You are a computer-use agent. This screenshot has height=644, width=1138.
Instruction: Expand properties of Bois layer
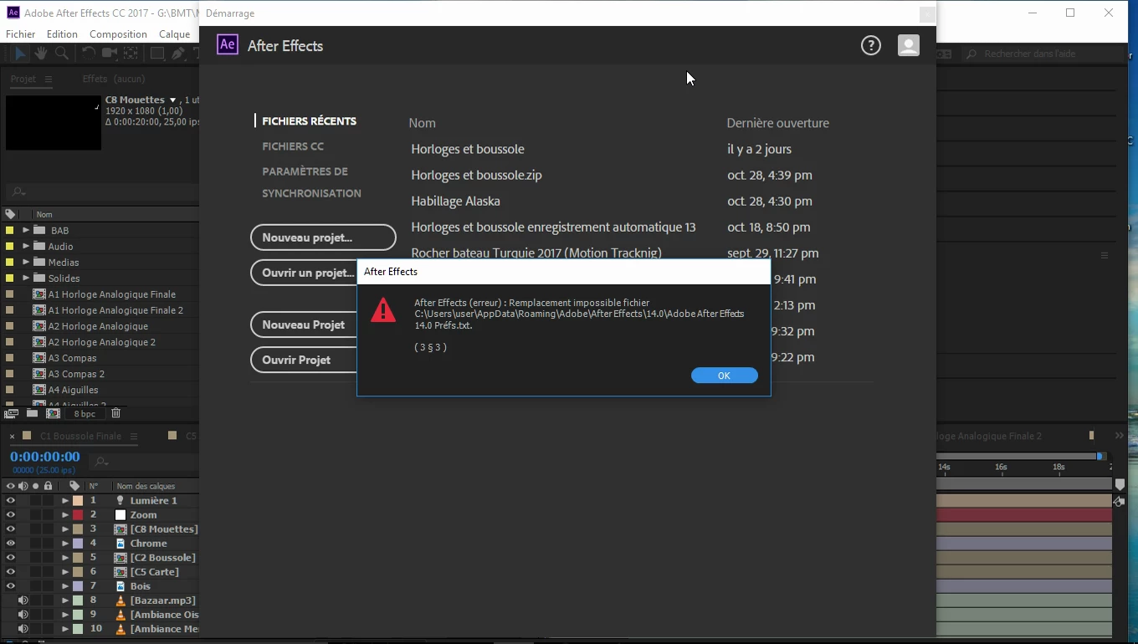pos(64,585)
